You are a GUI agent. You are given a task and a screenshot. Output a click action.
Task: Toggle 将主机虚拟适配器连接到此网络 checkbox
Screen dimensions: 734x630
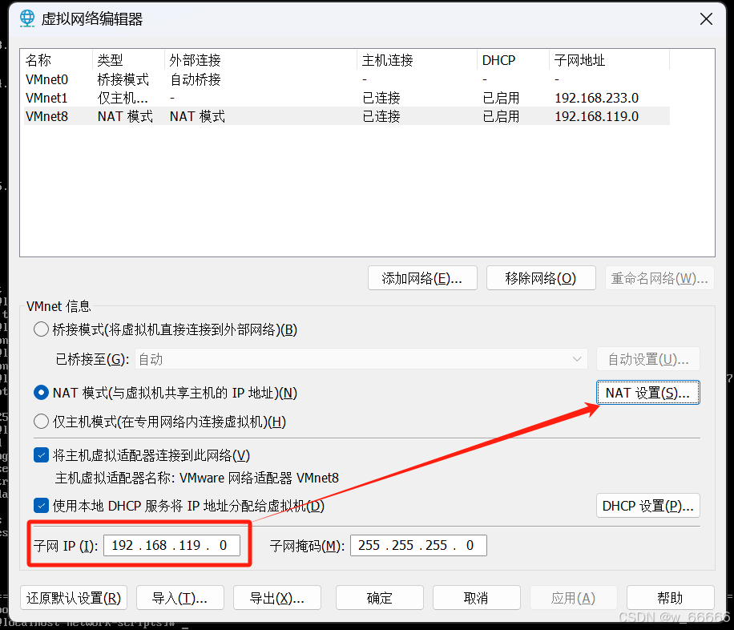coord(41,454)
